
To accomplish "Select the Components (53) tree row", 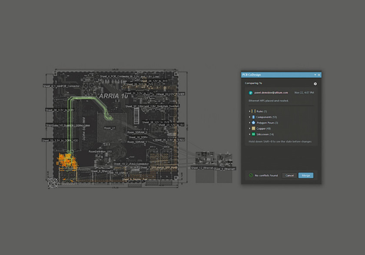I will (281, 117).
